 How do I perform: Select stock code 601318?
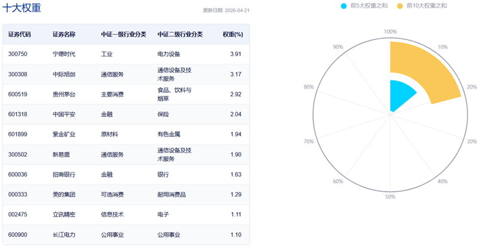click(x=18, y=114)
